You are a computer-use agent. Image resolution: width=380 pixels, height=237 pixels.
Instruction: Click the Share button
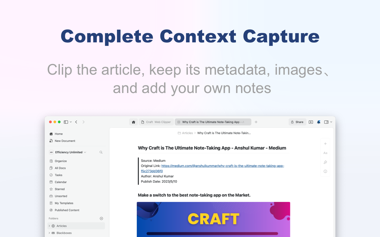297,122
